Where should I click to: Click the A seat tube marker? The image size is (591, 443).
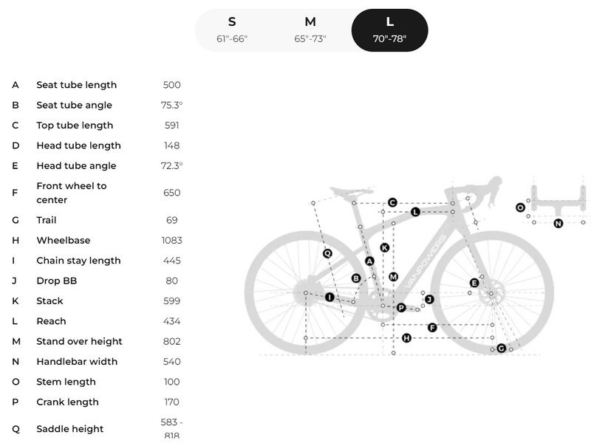tap(370, 261)
